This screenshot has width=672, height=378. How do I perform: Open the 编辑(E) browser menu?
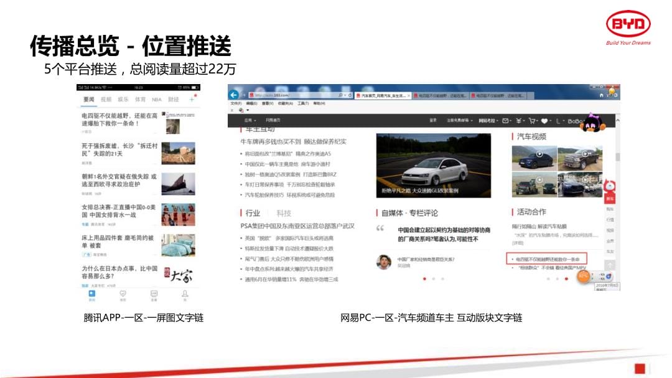(252, 103)
